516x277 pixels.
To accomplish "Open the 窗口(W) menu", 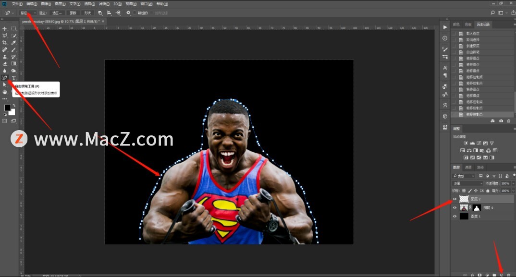I will click(x=146, y=4).
